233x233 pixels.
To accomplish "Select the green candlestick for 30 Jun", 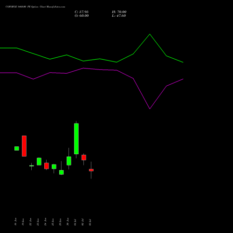I will pyautogui.click(x=69, y=161).
